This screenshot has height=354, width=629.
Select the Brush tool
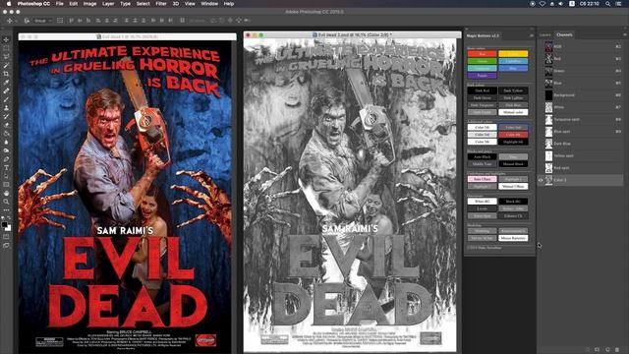pos(6,99)
